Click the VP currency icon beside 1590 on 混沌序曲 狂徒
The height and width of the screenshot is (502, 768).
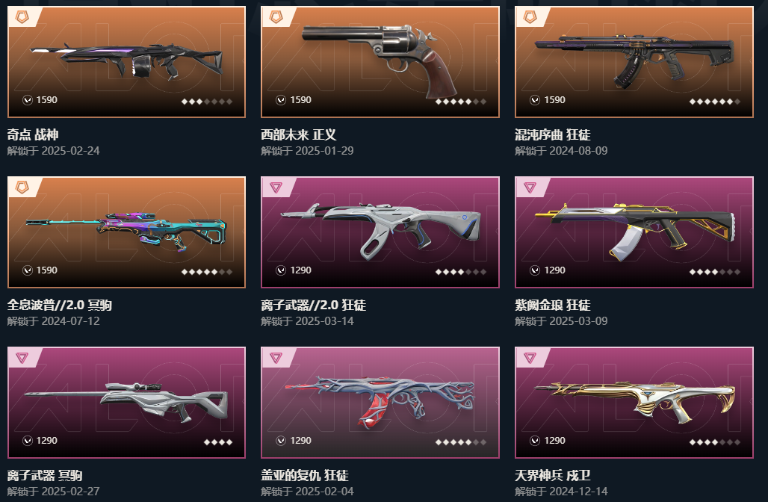pos(535,100)
